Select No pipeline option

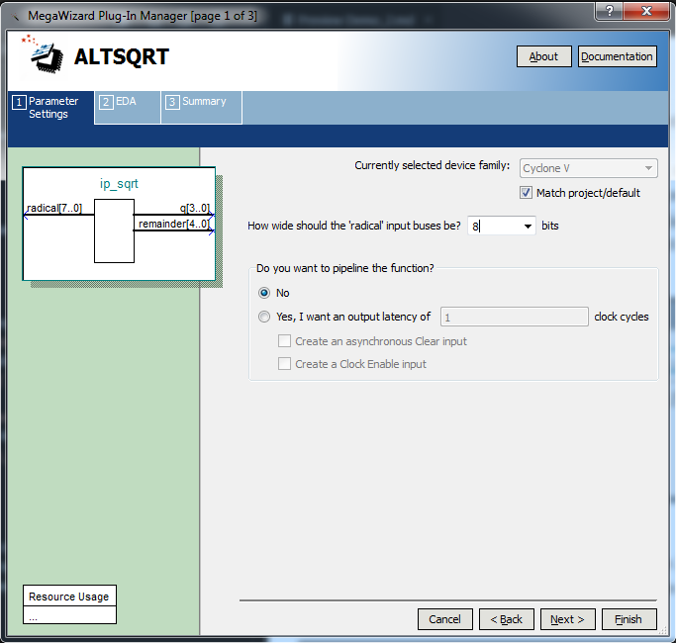click(x=264, y=293)
